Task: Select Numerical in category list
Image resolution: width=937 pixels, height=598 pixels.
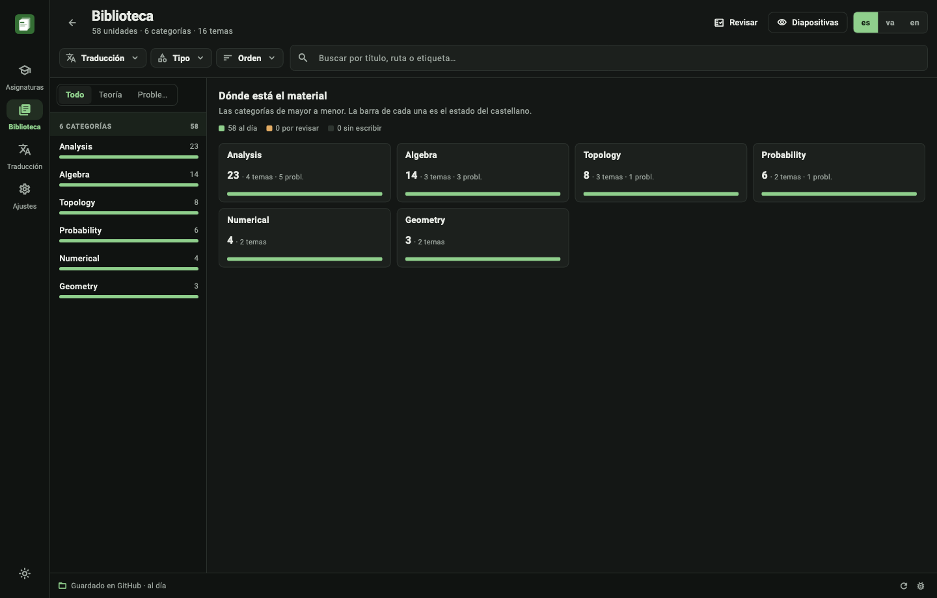Action: (128, 261)
